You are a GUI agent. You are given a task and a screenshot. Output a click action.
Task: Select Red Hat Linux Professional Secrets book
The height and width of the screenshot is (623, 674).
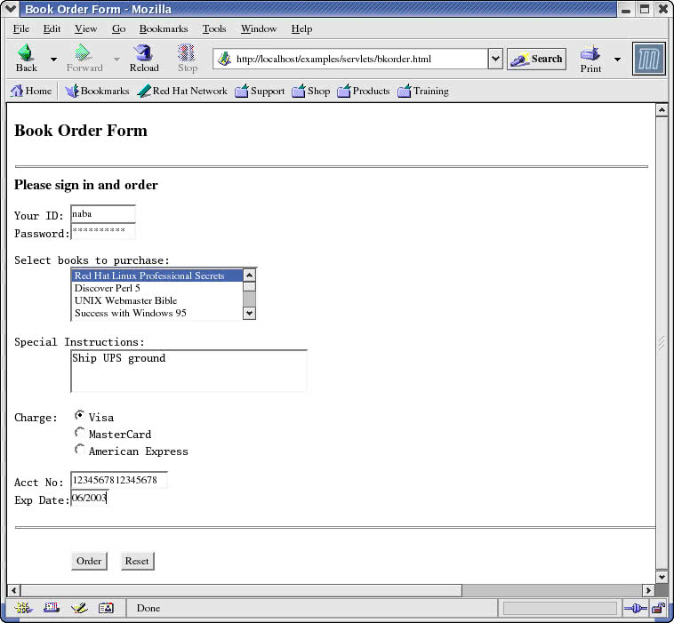[x=156, y=276]
